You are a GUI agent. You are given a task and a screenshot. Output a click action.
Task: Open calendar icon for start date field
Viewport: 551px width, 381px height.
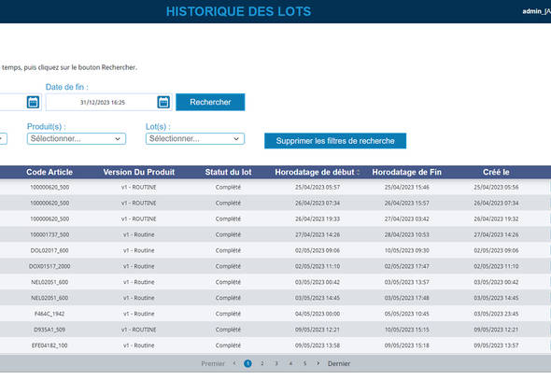(x=33, y=103)
